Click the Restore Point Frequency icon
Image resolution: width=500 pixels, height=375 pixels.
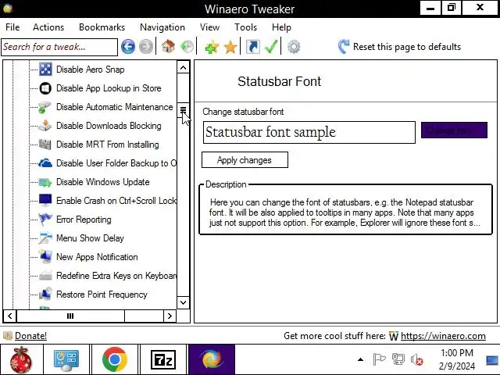(x=45, y=294)
